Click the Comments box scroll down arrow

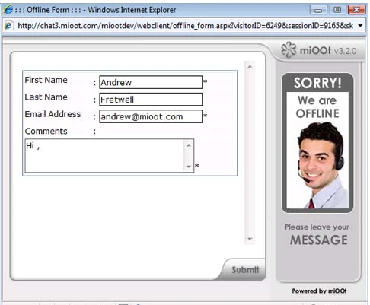pos(189,167)
